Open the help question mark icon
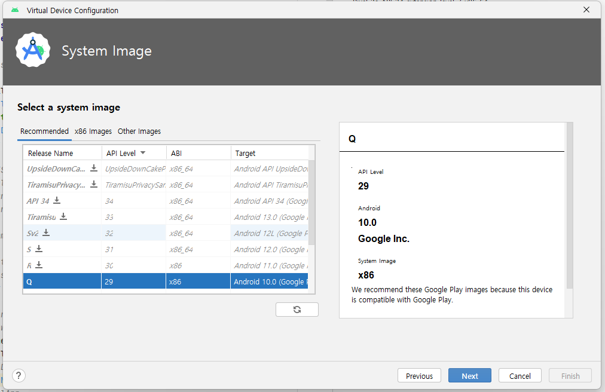Image resolution: width=605 pixels, height=392 pixels. tap(19, 375)
